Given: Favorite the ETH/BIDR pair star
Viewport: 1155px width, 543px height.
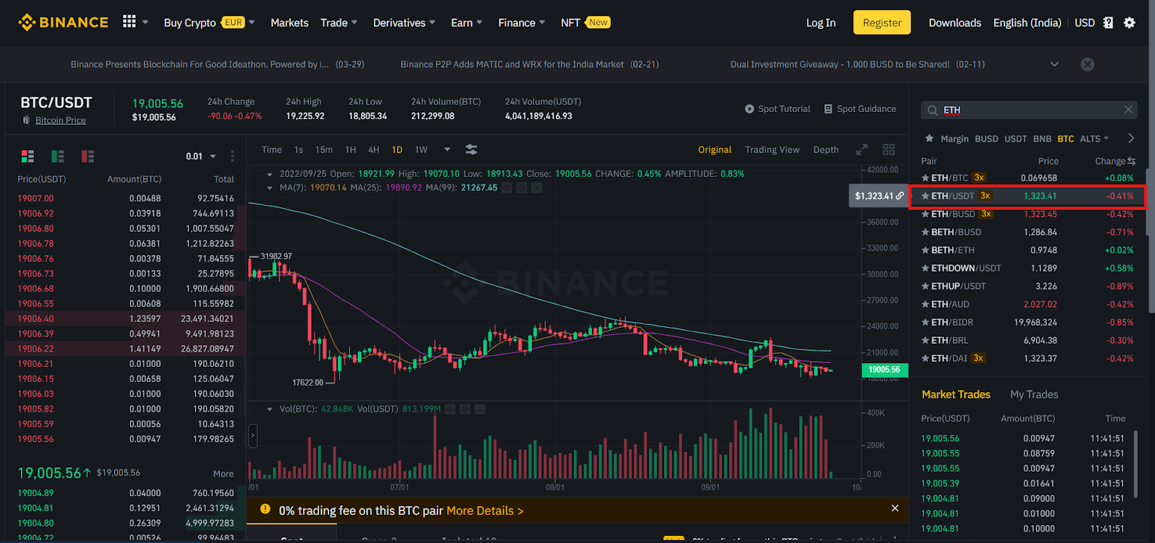Looking at the screenshot, I should [x=925, y=322].
